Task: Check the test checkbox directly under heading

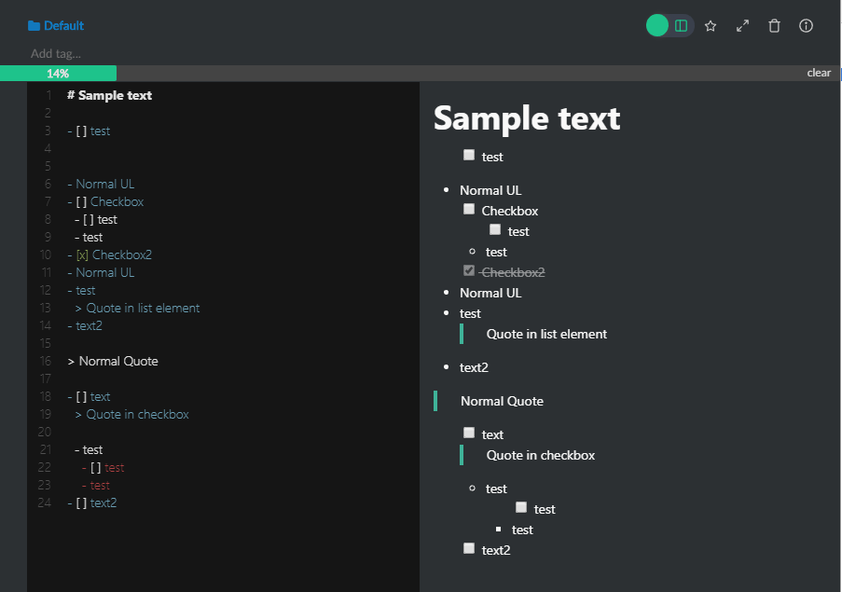Action: [469, 155]
